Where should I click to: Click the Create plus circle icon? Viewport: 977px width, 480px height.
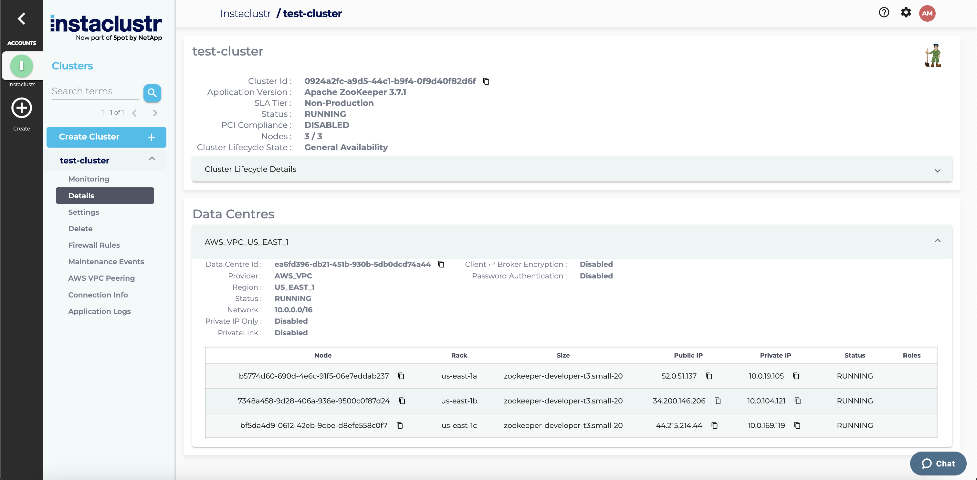tap(22, 108)
